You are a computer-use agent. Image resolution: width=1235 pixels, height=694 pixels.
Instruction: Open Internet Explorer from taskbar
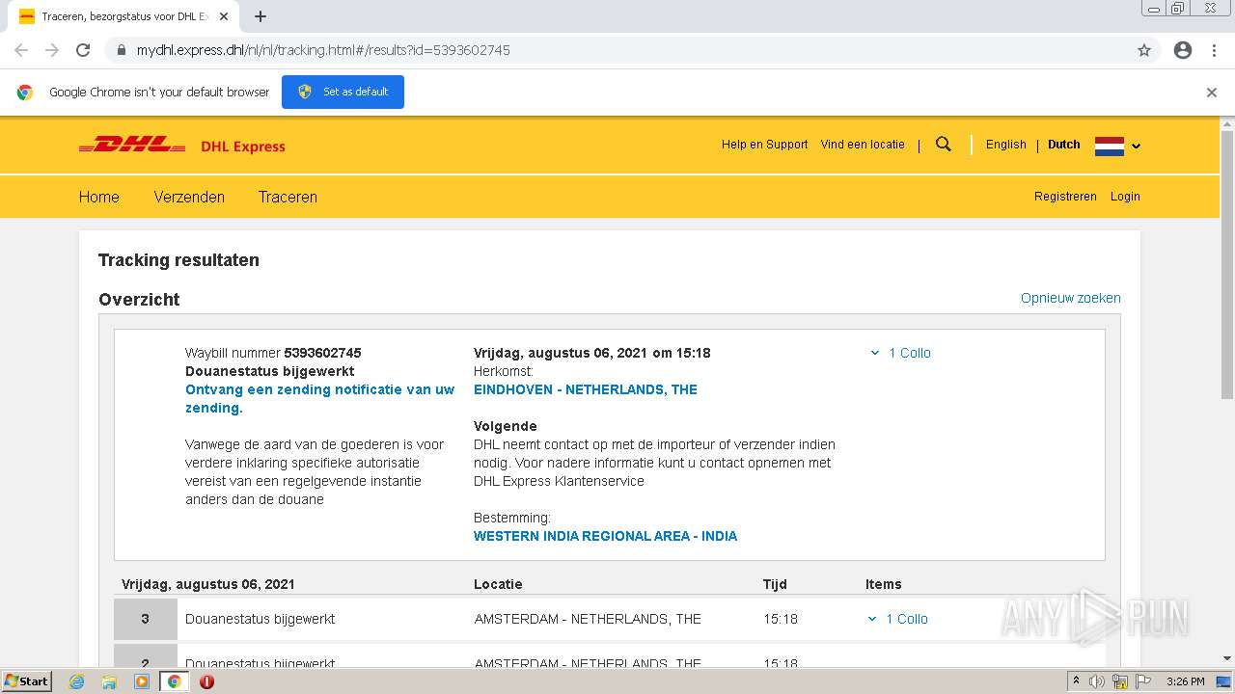point(76,681)
